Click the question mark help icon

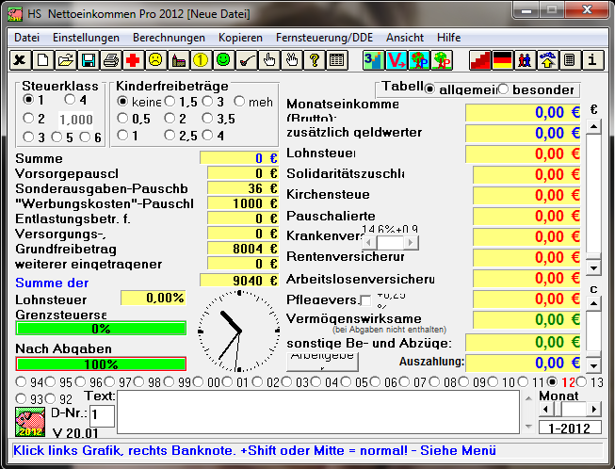click(314, 60)
